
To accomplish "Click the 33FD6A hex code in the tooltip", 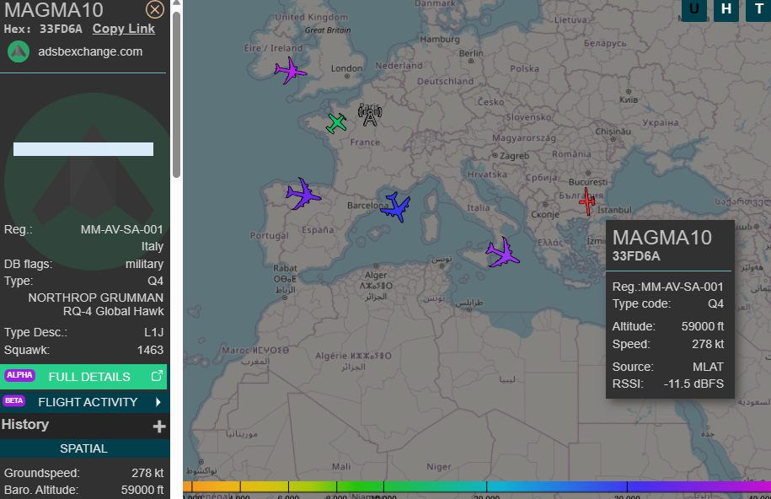I will (x=636, y=256).
